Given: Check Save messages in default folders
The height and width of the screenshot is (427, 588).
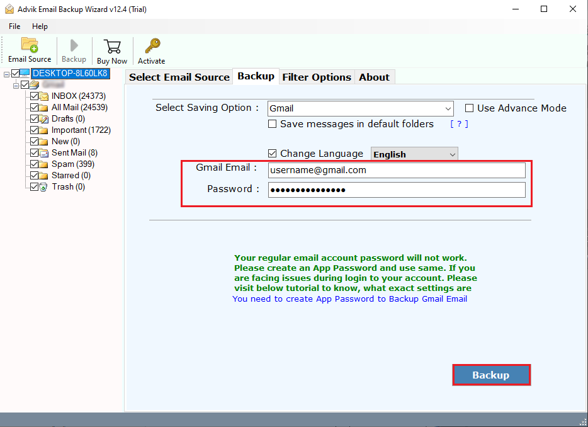Looking at the screenshot, I should pyautogui.click(x=272, y=124).
